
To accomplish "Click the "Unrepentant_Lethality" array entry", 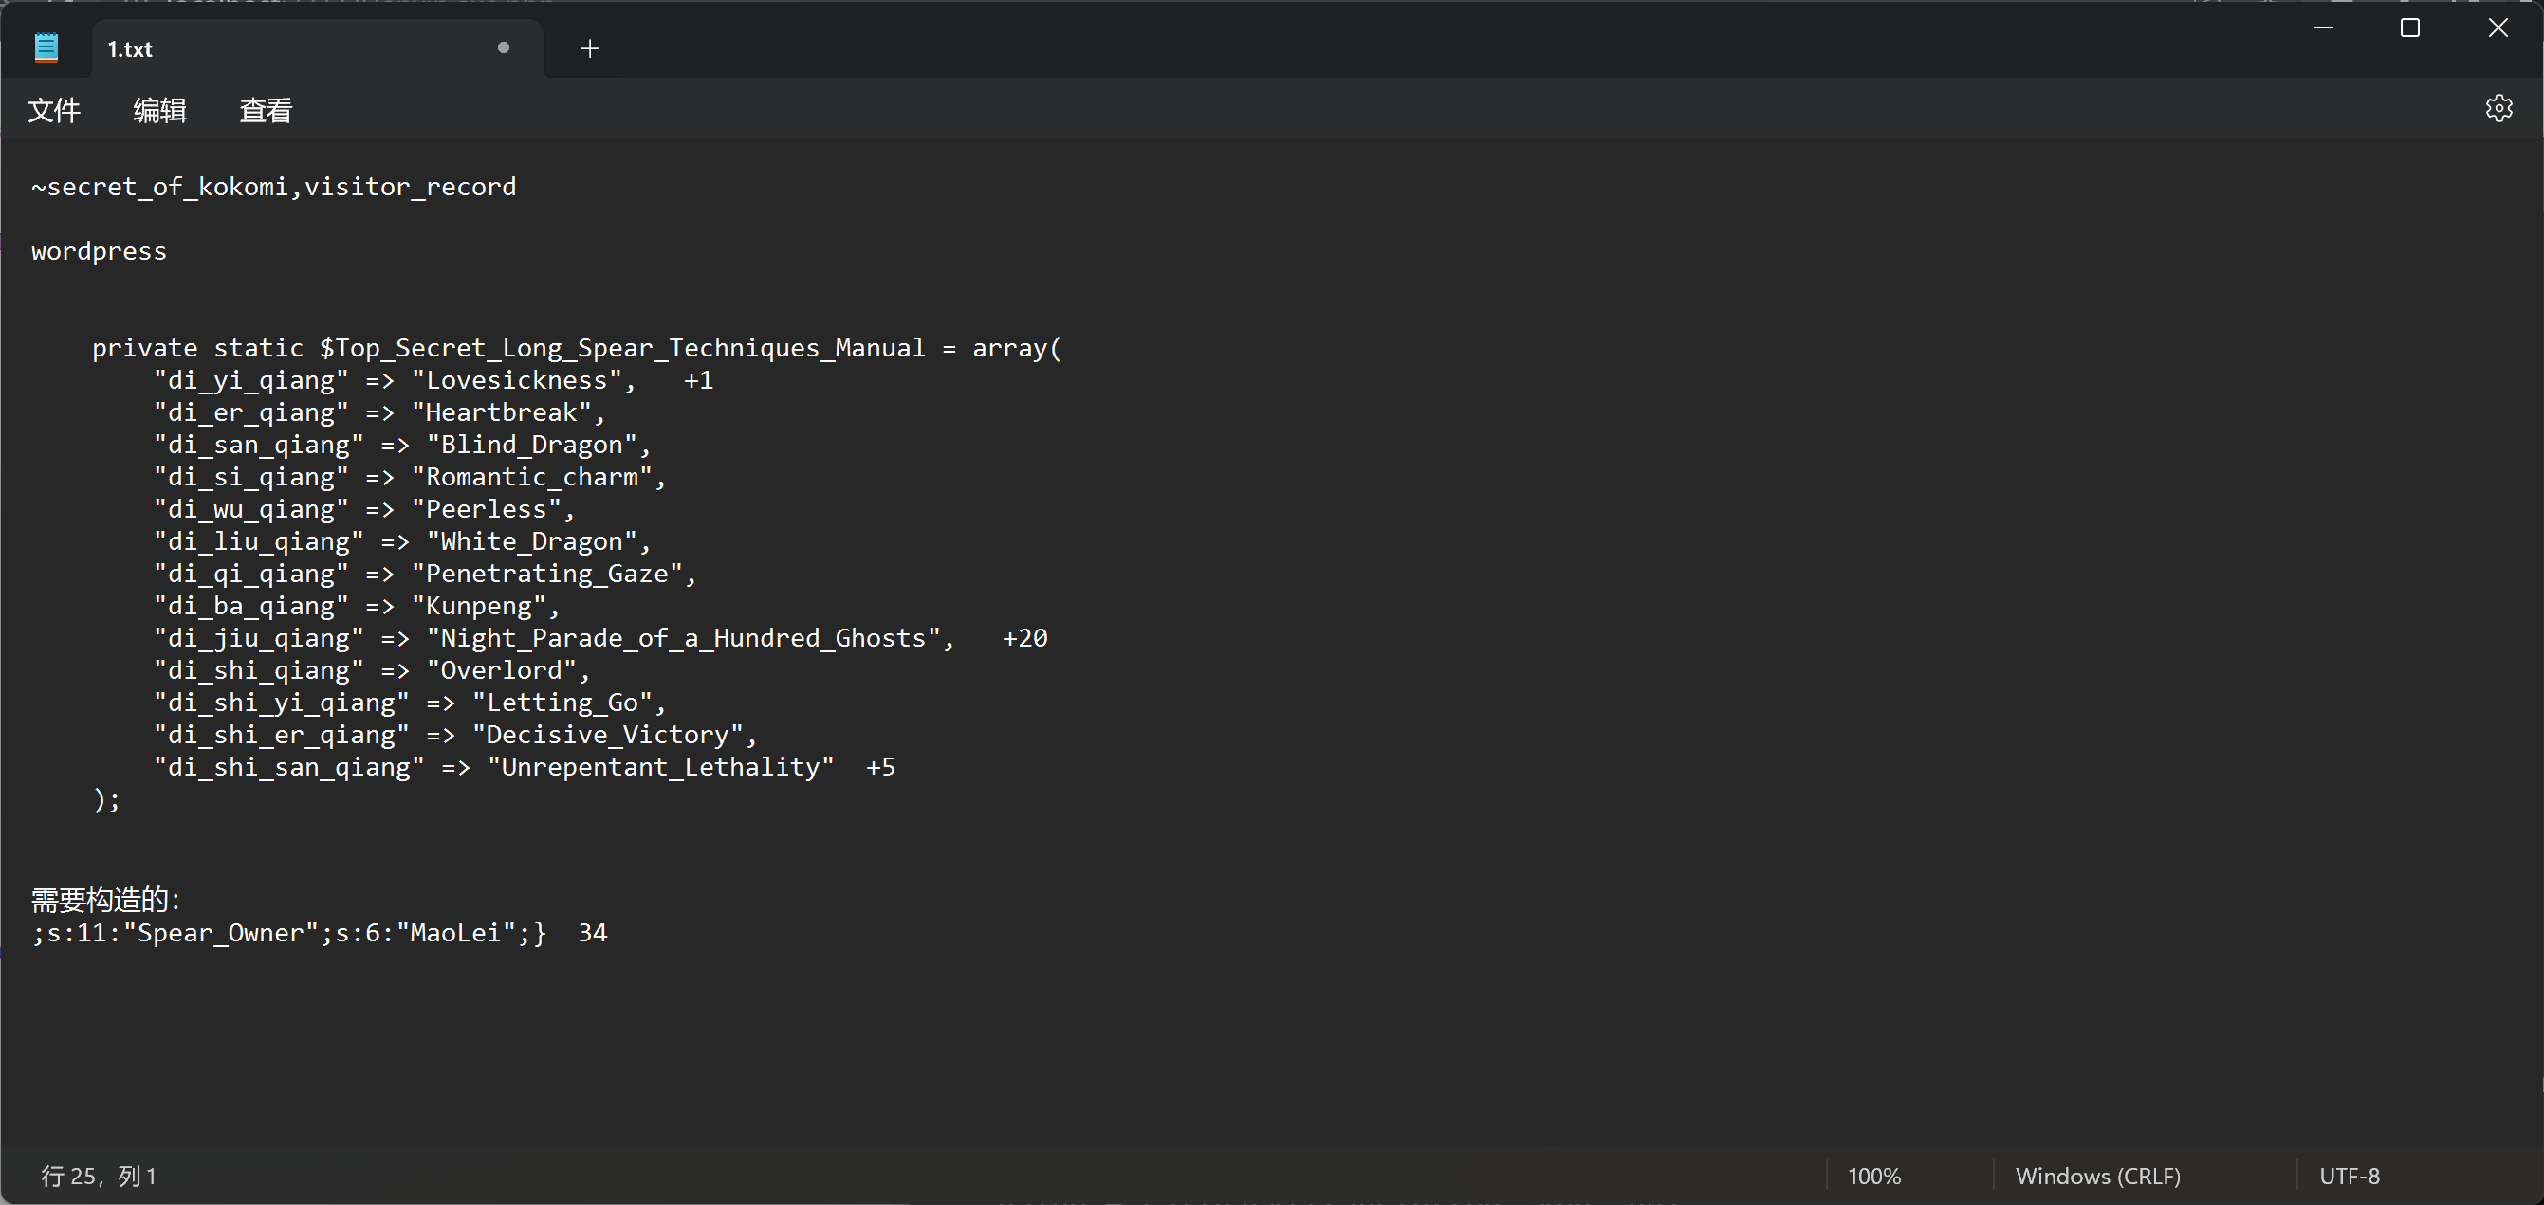I will tap(659, 767).
